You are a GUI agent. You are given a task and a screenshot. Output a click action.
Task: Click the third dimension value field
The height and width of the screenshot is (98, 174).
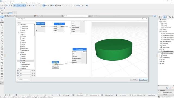click(25, 76)
